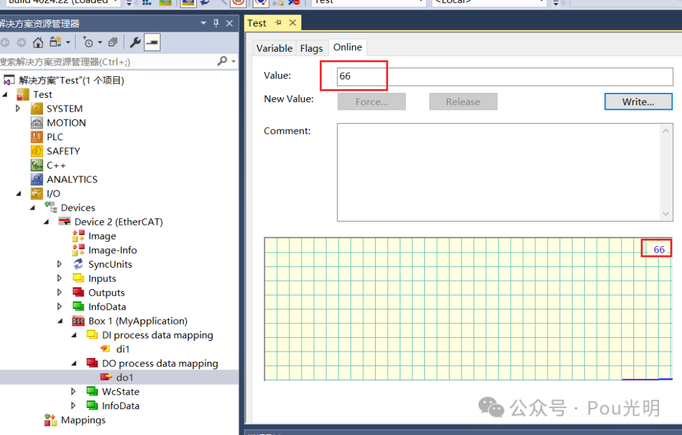This screenshot has width=682, height=435.
Task: Select the Devices node icon
Action: pos(51,208)
